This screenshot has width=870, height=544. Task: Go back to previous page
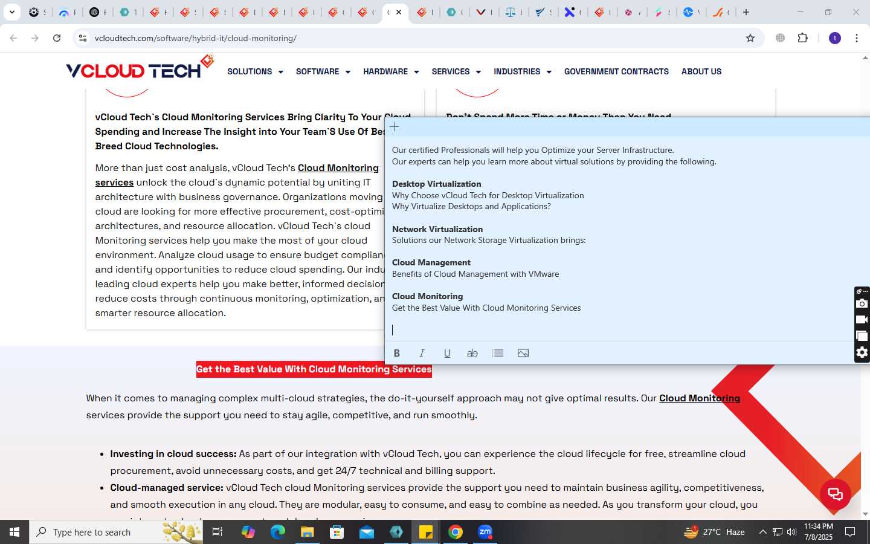tap(13, 38)
